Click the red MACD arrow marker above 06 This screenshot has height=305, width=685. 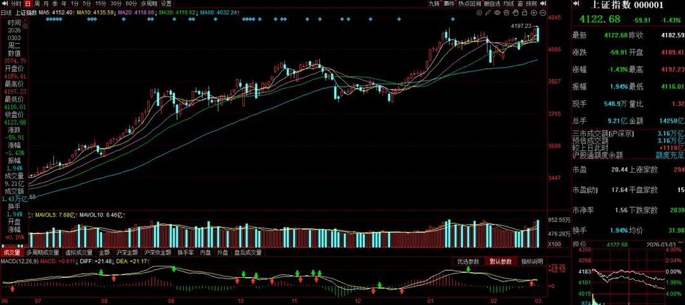12,289
